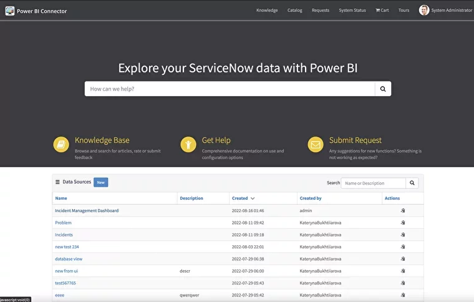Viewport: 474px width, 302px height.
Task: Open the System Administrator user menu
Action: click(x=445, y=11)
